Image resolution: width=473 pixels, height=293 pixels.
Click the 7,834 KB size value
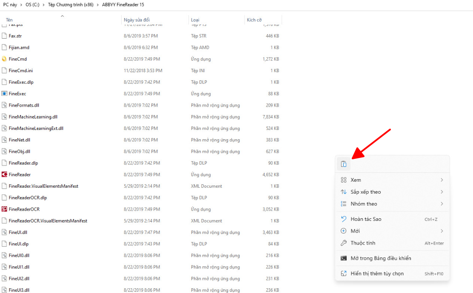(x=271, y=116)
